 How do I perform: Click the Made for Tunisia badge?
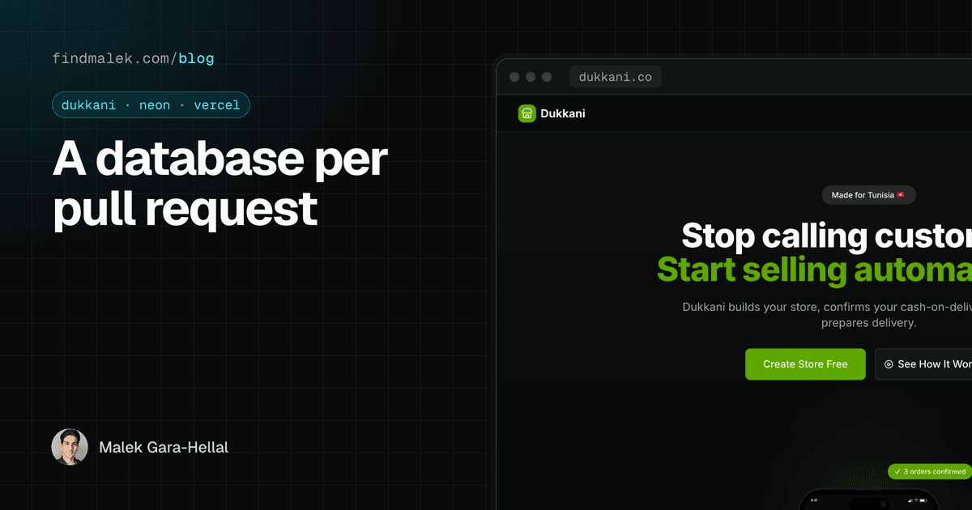(x=869, y=195)
